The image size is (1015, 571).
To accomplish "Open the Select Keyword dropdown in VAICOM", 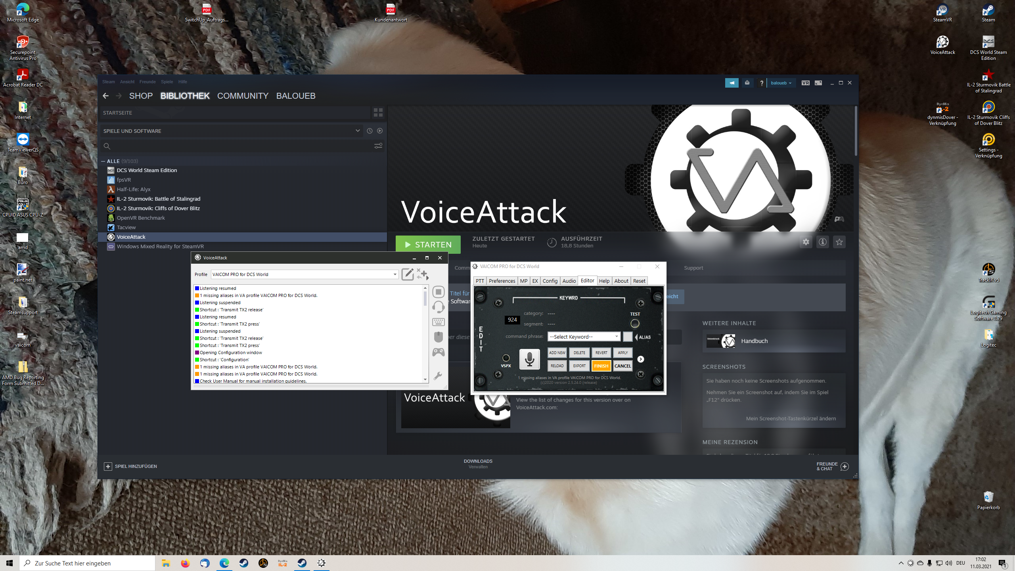I will (584, 337).
